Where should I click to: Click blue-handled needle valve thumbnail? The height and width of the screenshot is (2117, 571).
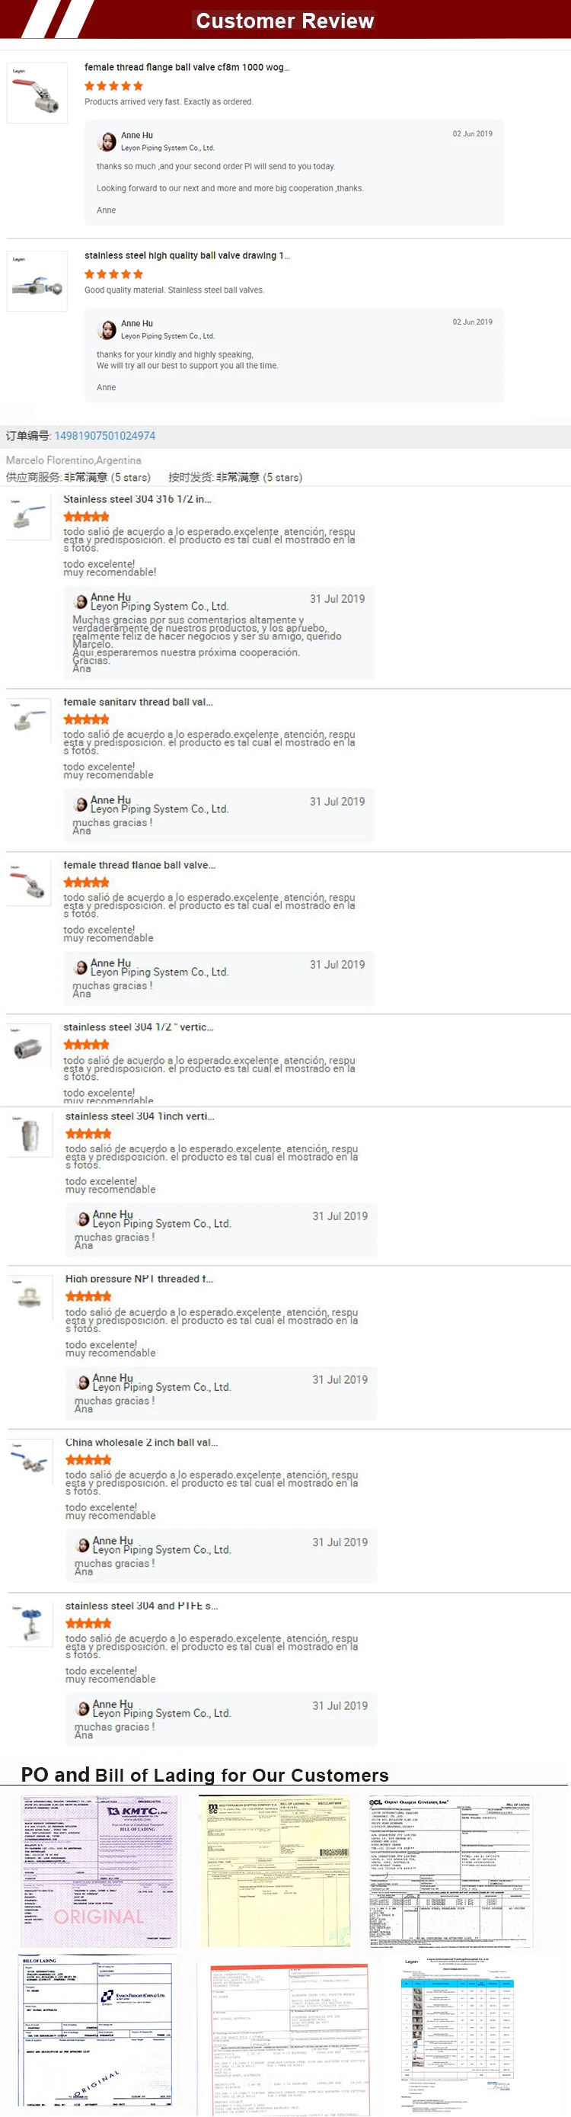click(x=30, y=1624)
